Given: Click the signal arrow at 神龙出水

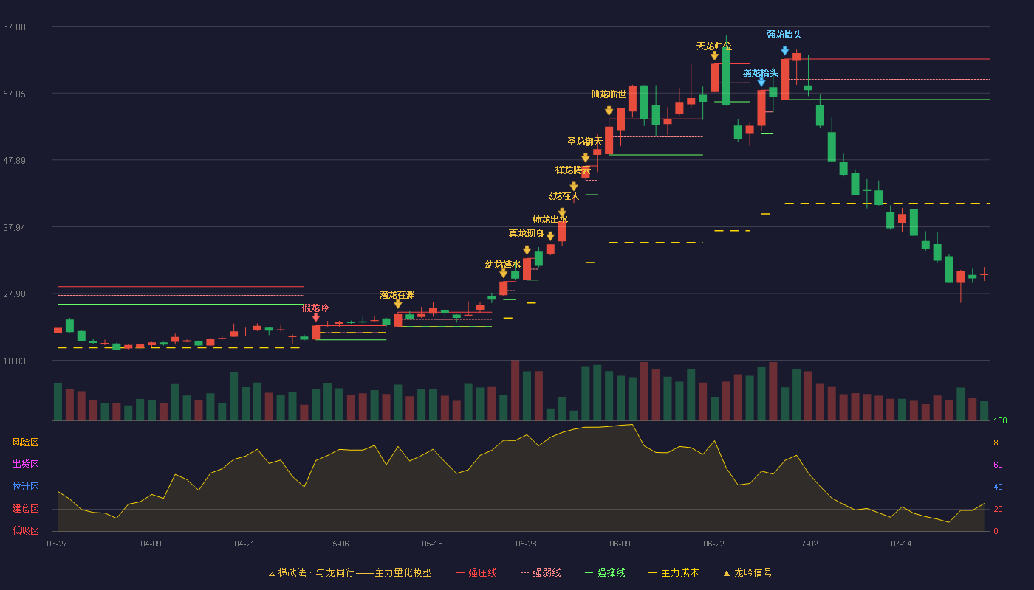Looking at the screenshot, I should click(x=550, y=237).
